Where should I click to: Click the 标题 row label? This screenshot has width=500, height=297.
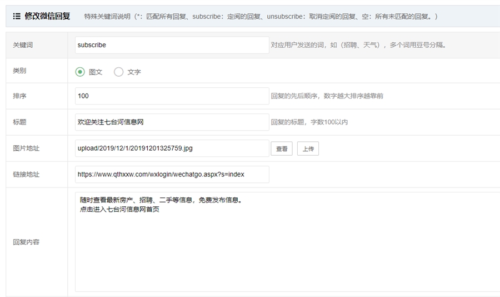[19, 122]
